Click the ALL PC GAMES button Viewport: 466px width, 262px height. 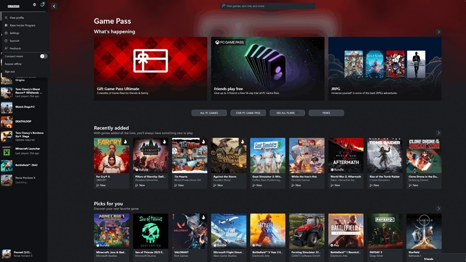click(x=209, y=113)
